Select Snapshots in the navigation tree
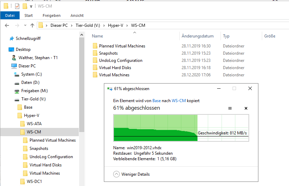Image resolution: width=289 pixels, height=186 pixels. (39, 149)
